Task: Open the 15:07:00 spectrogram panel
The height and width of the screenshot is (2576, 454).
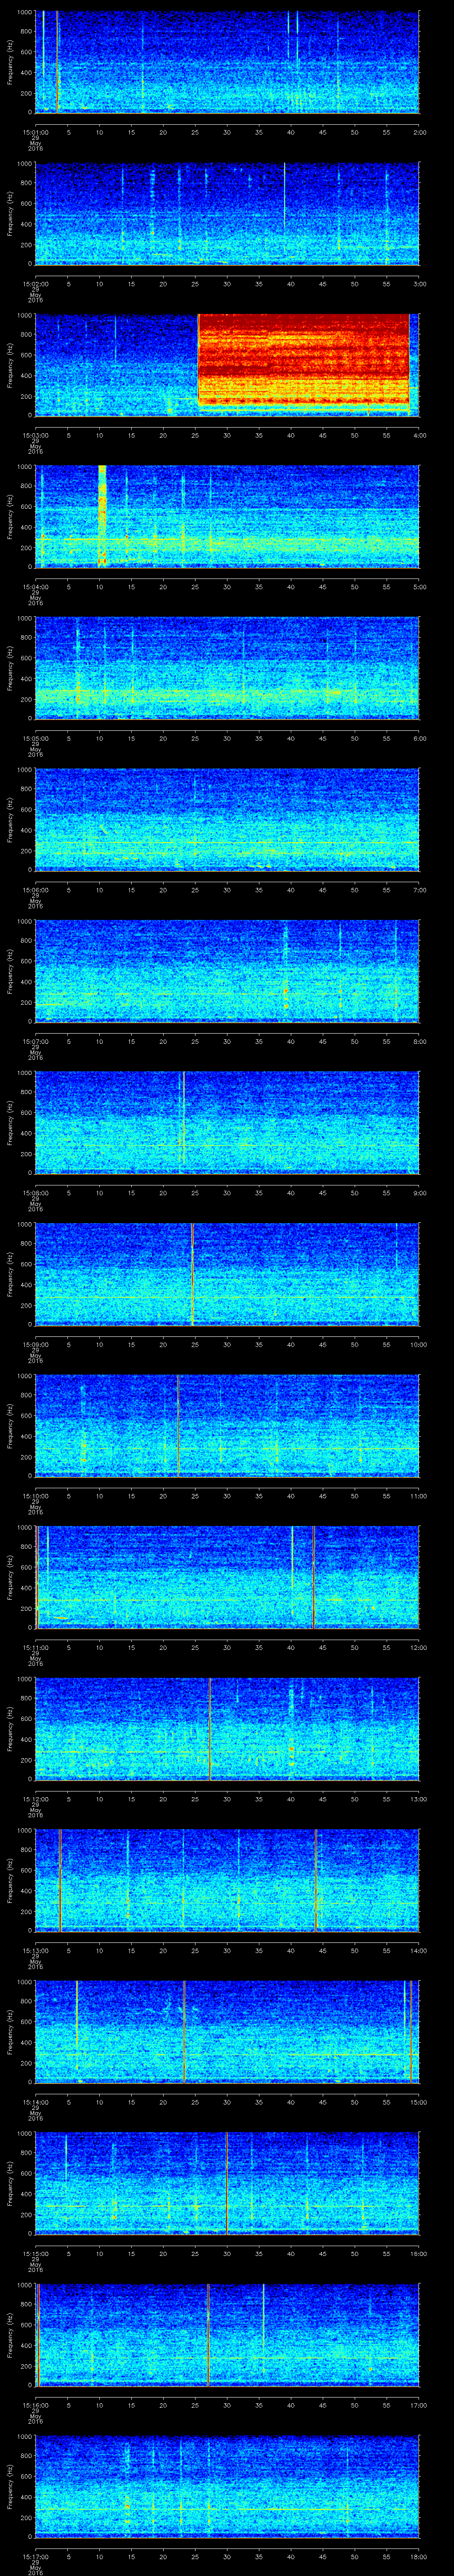Action: click(227, 971)
